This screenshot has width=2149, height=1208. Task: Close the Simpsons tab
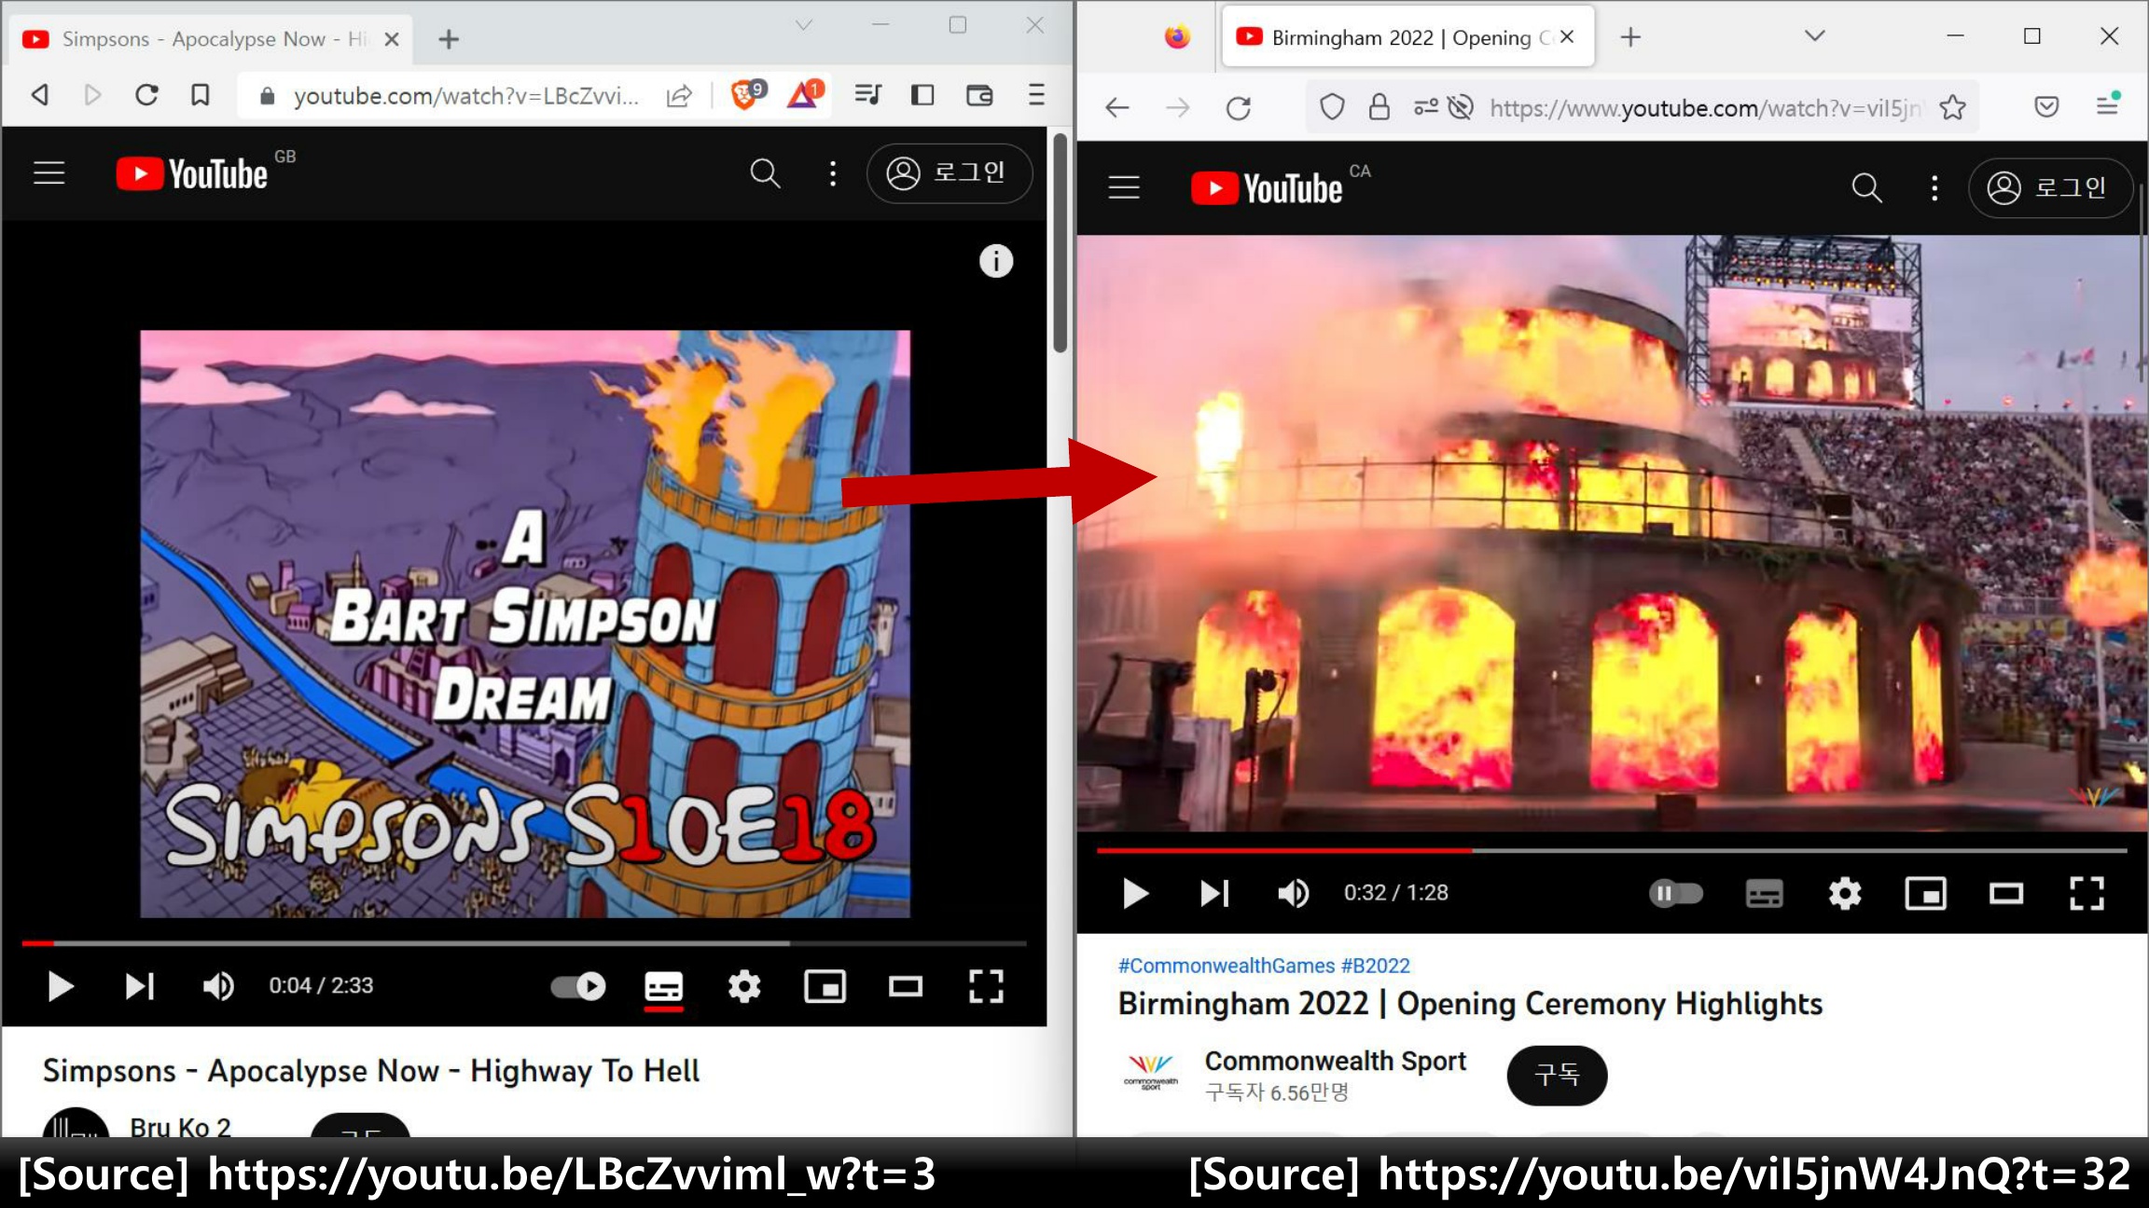(x=392, y=39)
